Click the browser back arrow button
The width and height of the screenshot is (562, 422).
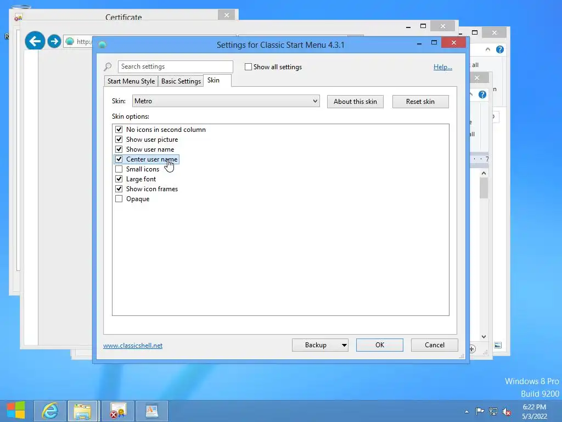(35, 41)
